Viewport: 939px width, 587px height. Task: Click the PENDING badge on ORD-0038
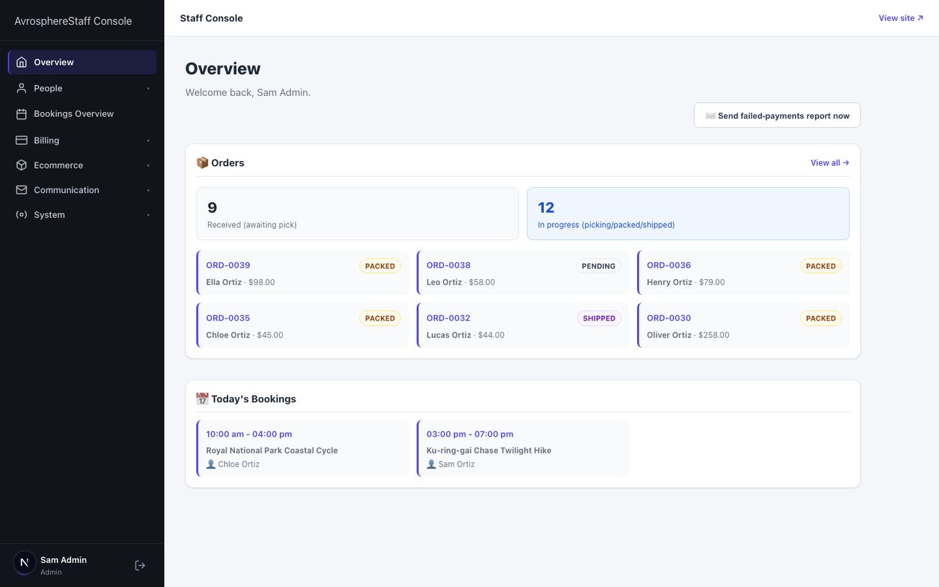click(598, 266)
